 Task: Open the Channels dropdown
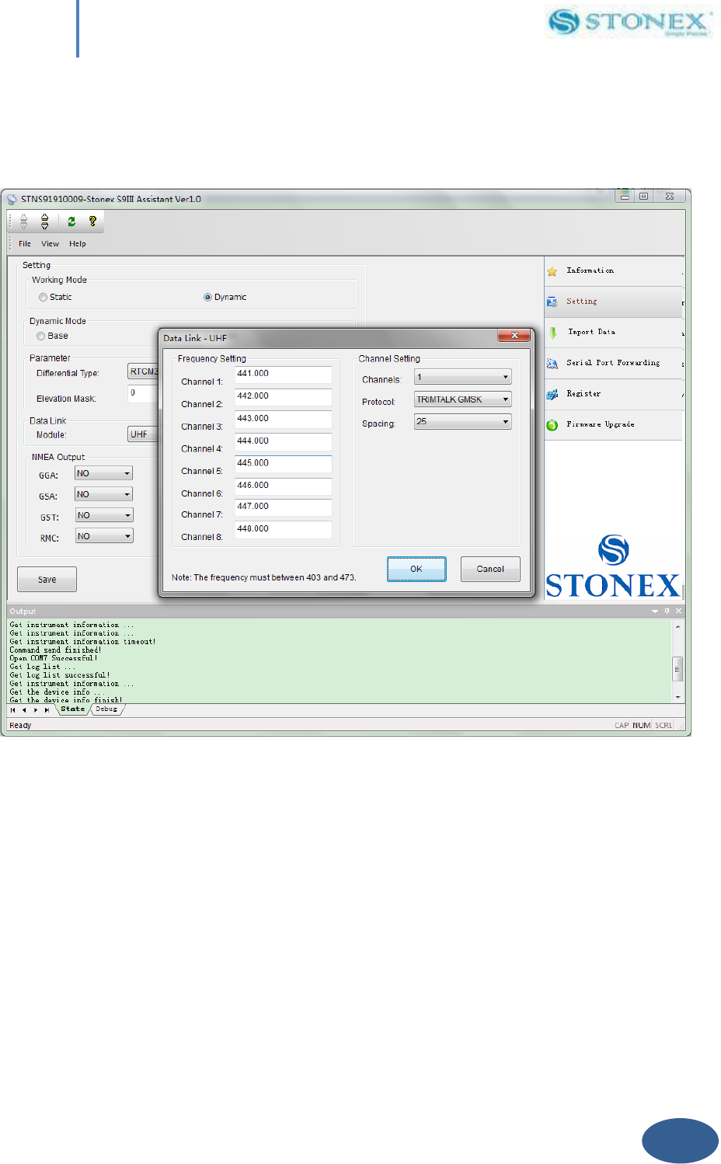point(462,377)
